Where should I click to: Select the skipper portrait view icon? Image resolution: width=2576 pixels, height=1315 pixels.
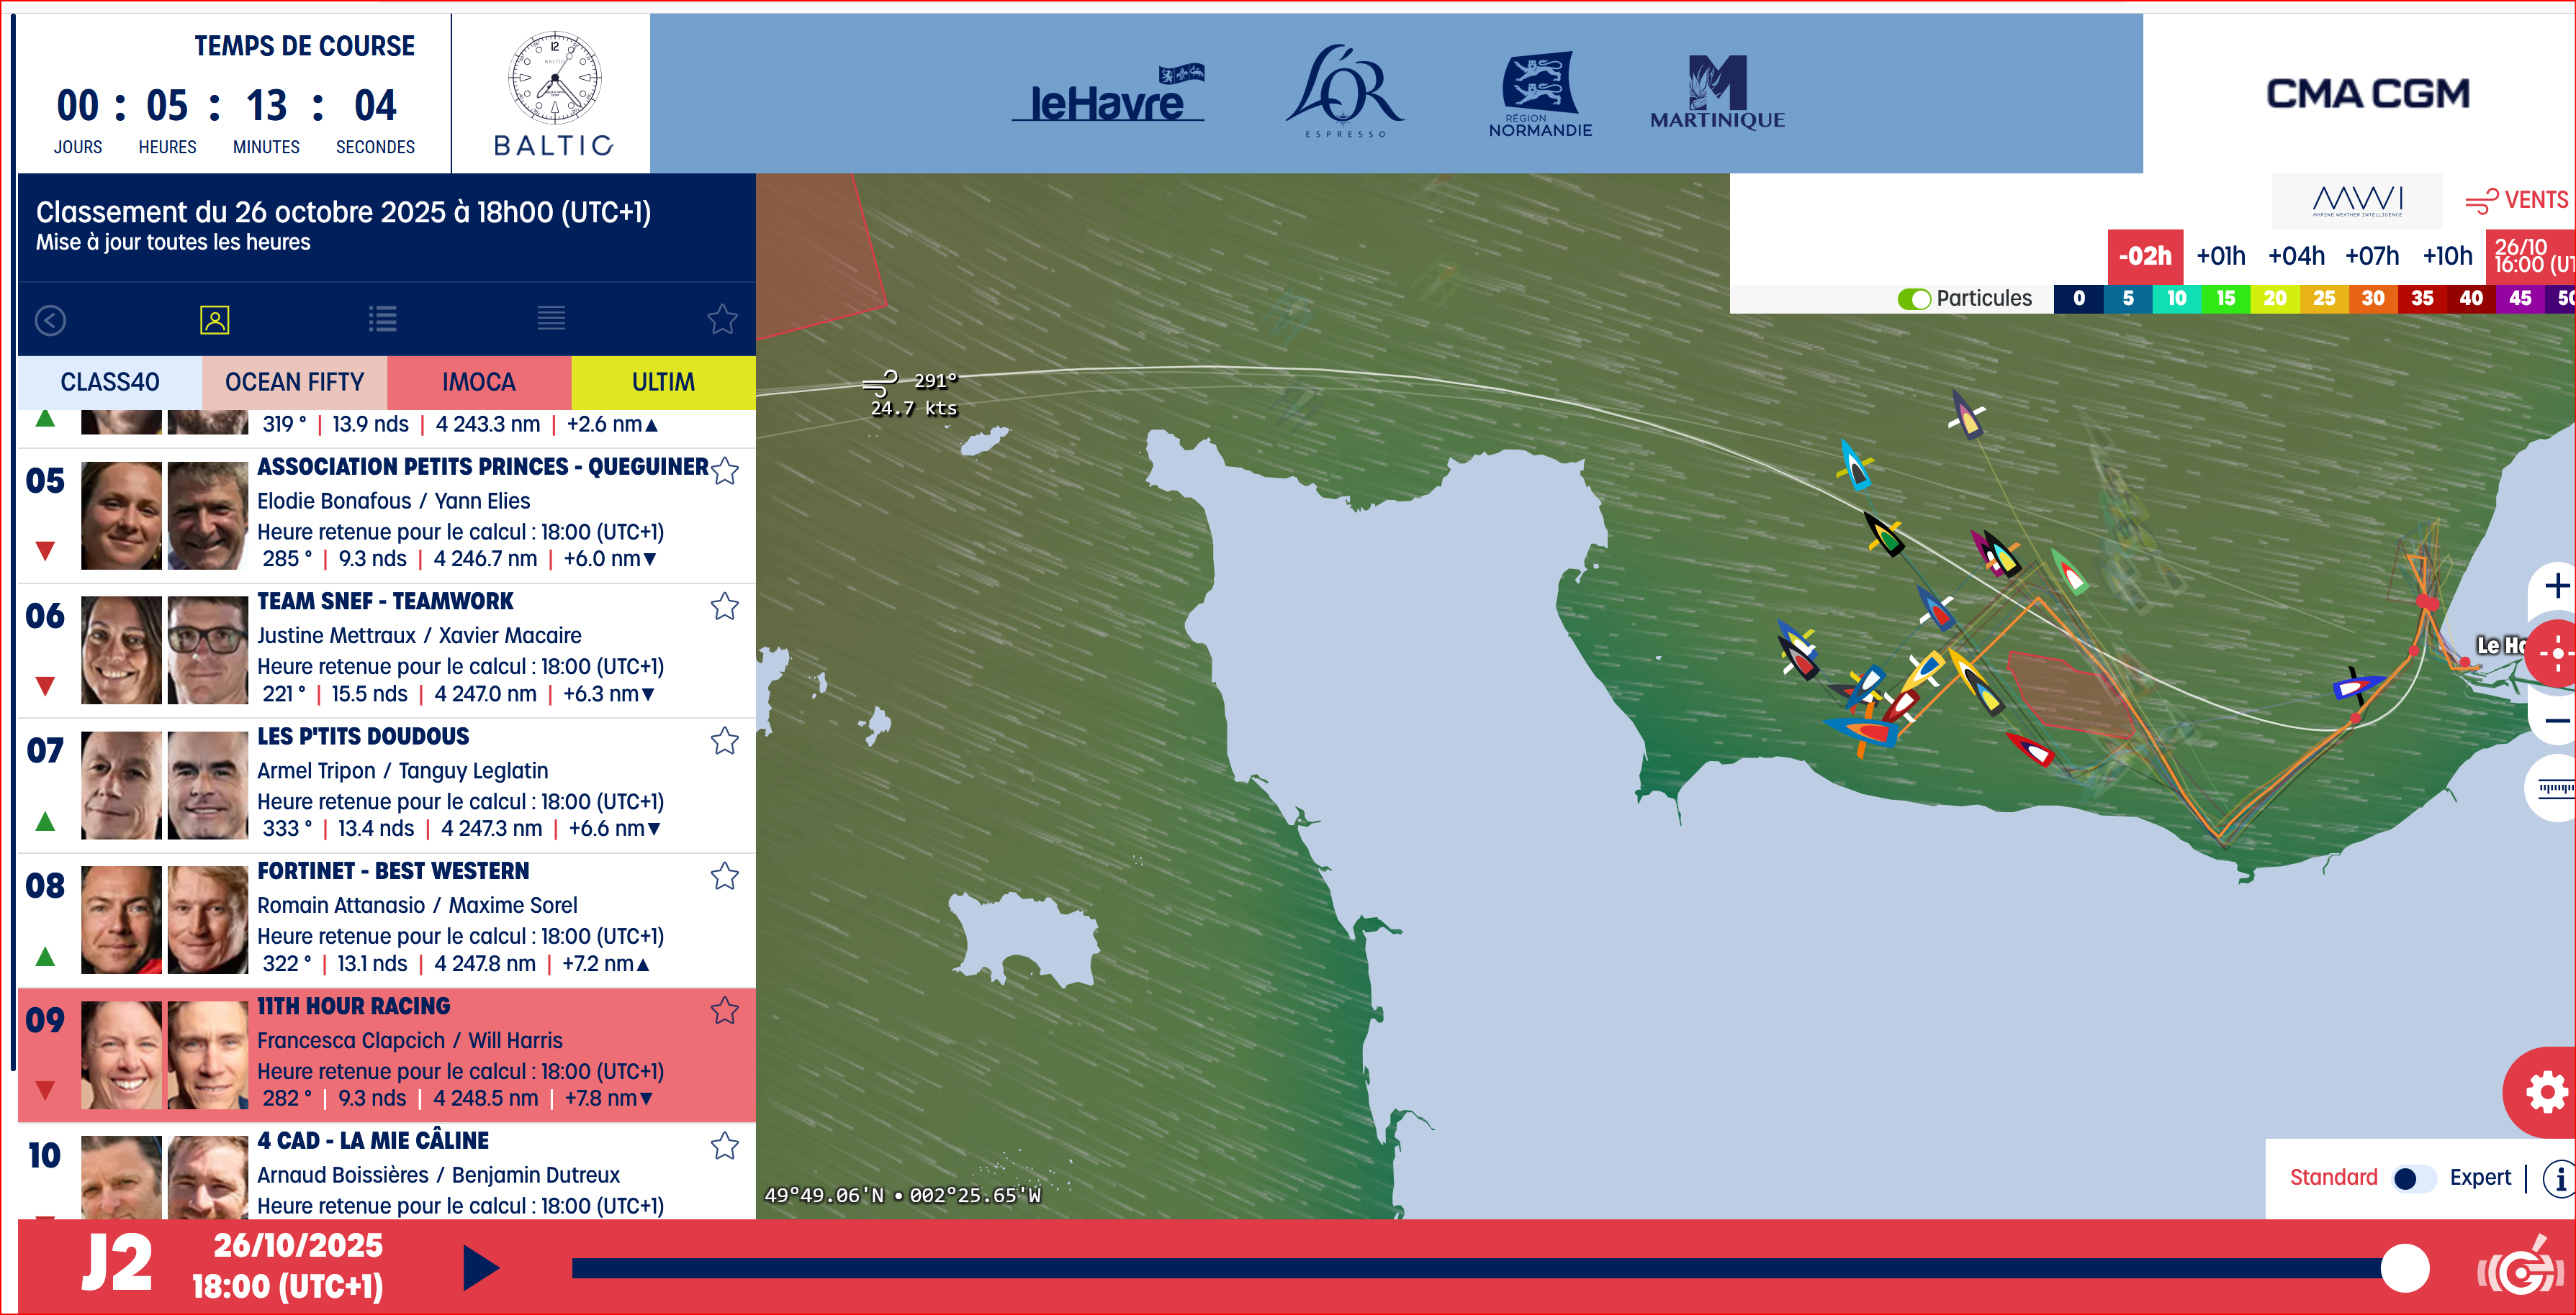(214, 319)
